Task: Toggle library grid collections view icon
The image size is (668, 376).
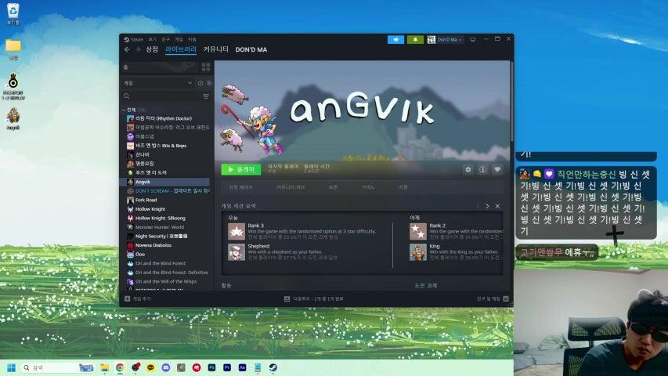Action: coord(206,67)
